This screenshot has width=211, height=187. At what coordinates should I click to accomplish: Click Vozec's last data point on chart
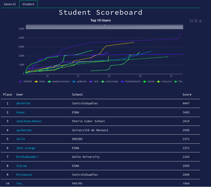133,43
